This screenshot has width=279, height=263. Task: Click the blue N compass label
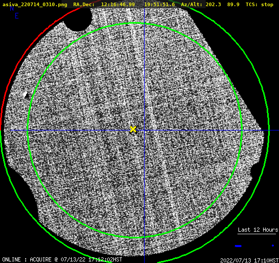(x=12, y=9)
